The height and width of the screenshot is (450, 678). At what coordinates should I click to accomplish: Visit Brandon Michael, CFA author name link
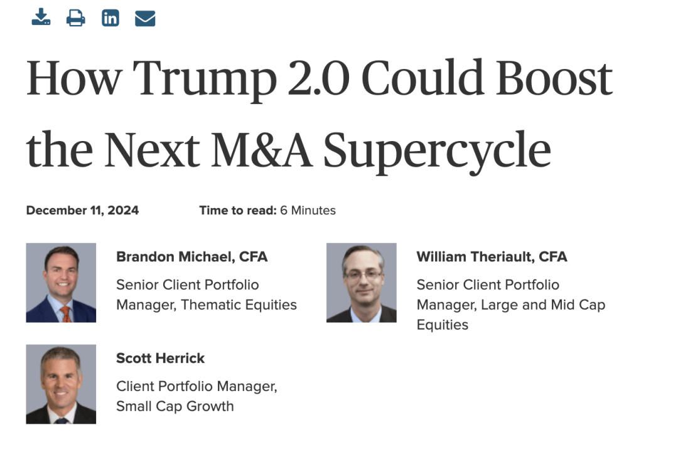point(192,256)
